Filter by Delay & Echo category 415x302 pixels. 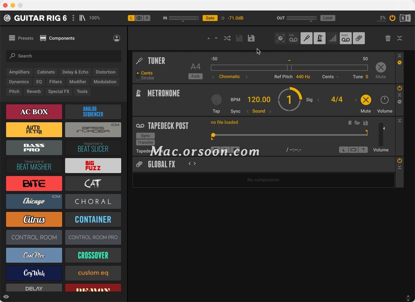pos(75,72)
